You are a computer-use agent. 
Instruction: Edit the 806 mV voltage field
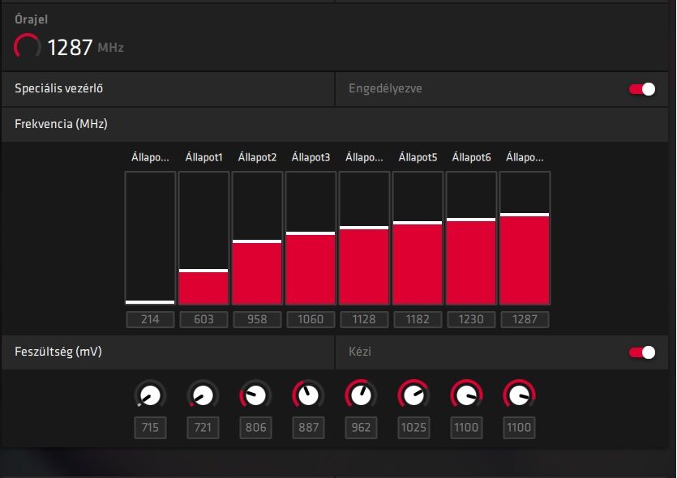[x=255, y=428]
